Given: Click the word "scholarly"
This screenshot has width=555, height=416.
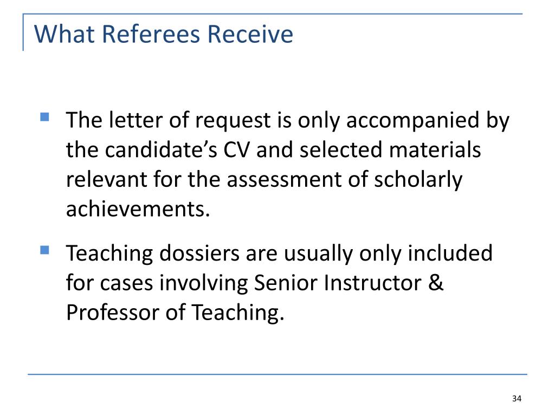Looking at the screenshot, I should [x=418, y=180].
